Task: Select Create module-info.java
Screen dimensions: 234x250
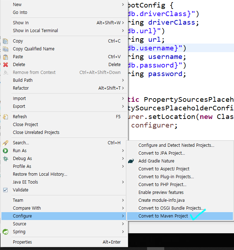Action: [180, 200]
